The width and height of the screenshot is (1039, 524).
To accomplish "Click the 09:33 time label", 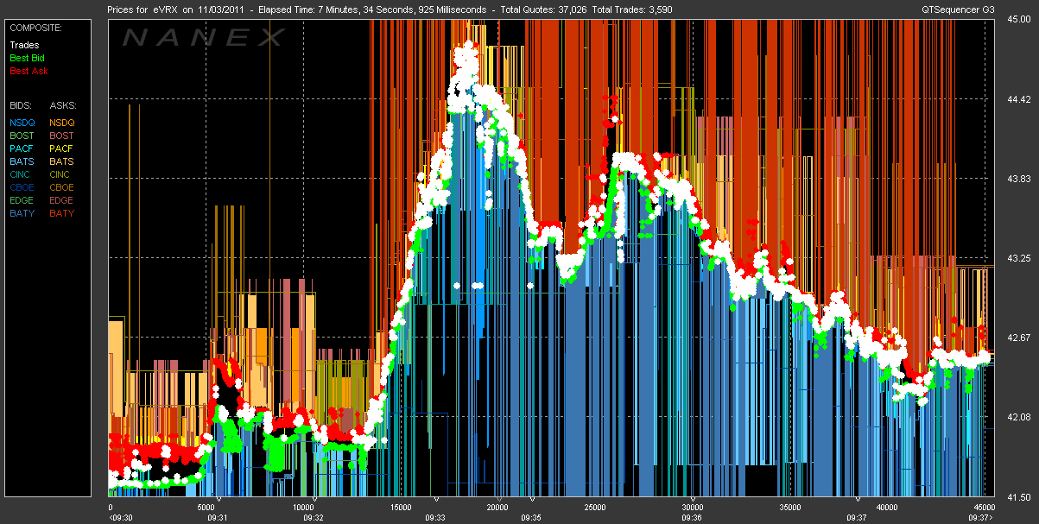I will tap(435, 517).
